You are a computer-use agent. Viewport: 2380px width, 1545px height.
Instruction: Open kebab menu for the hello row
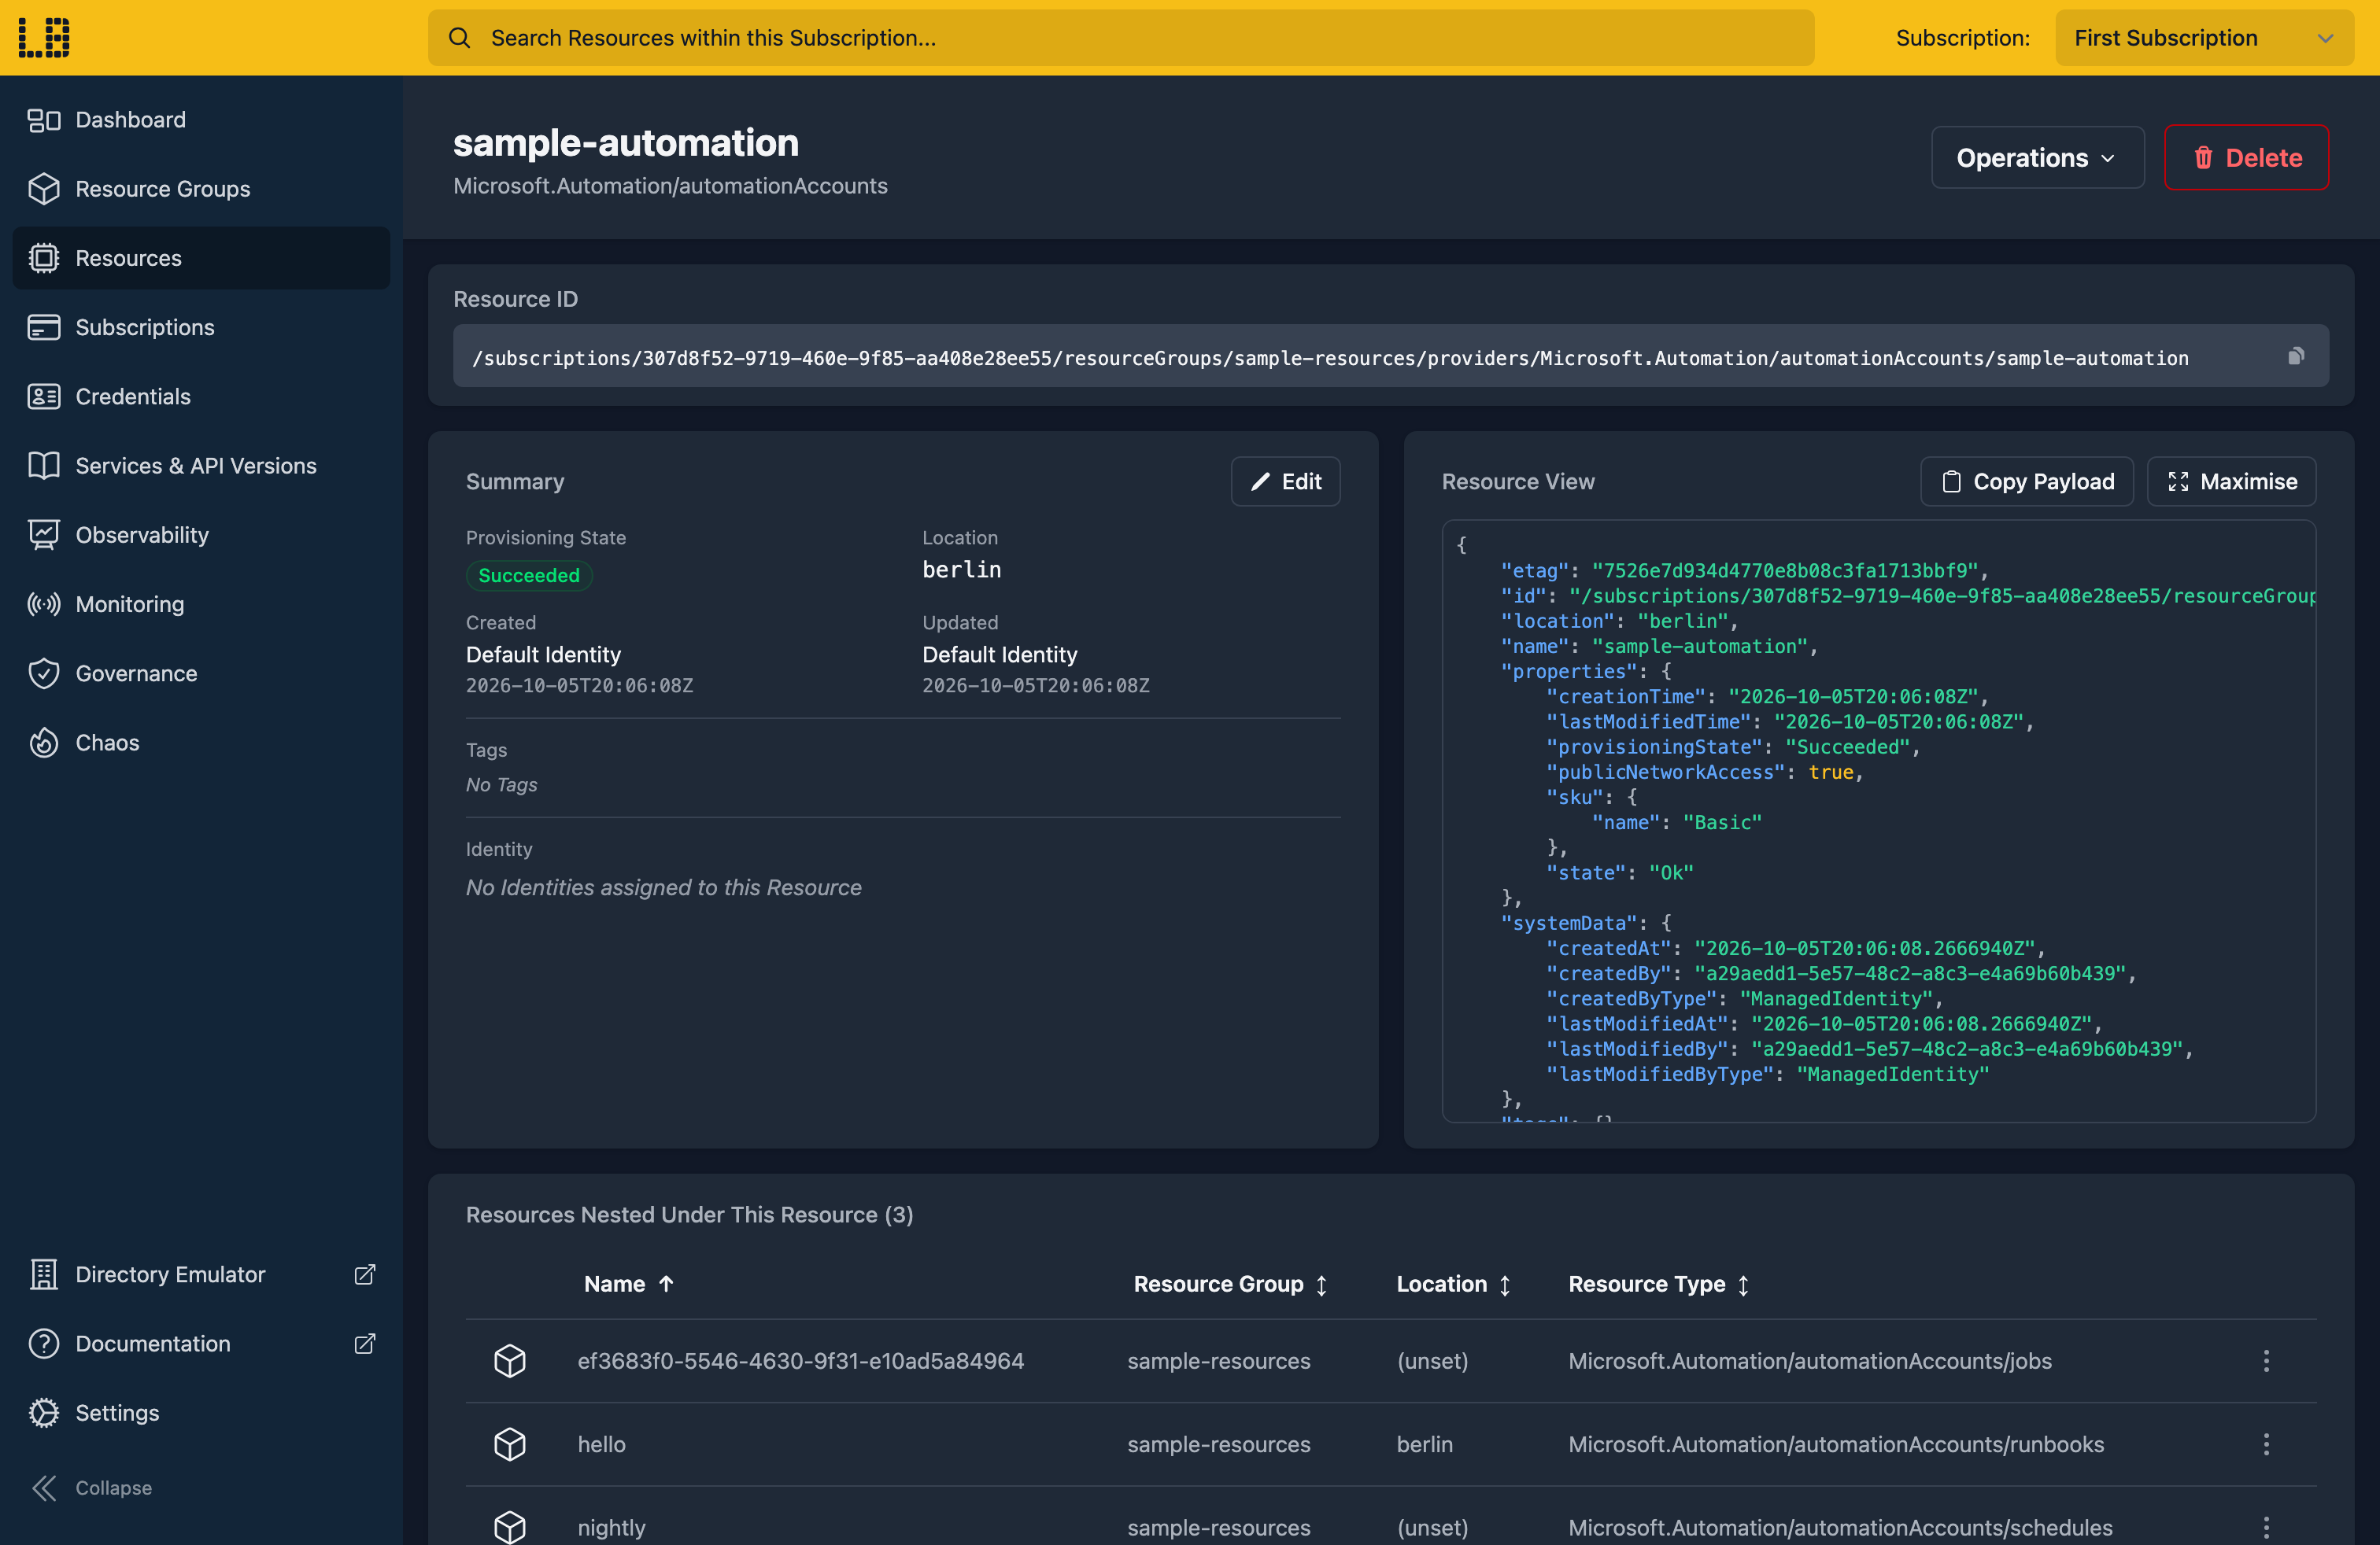pyautogui.click(x=2266, y=1444)
